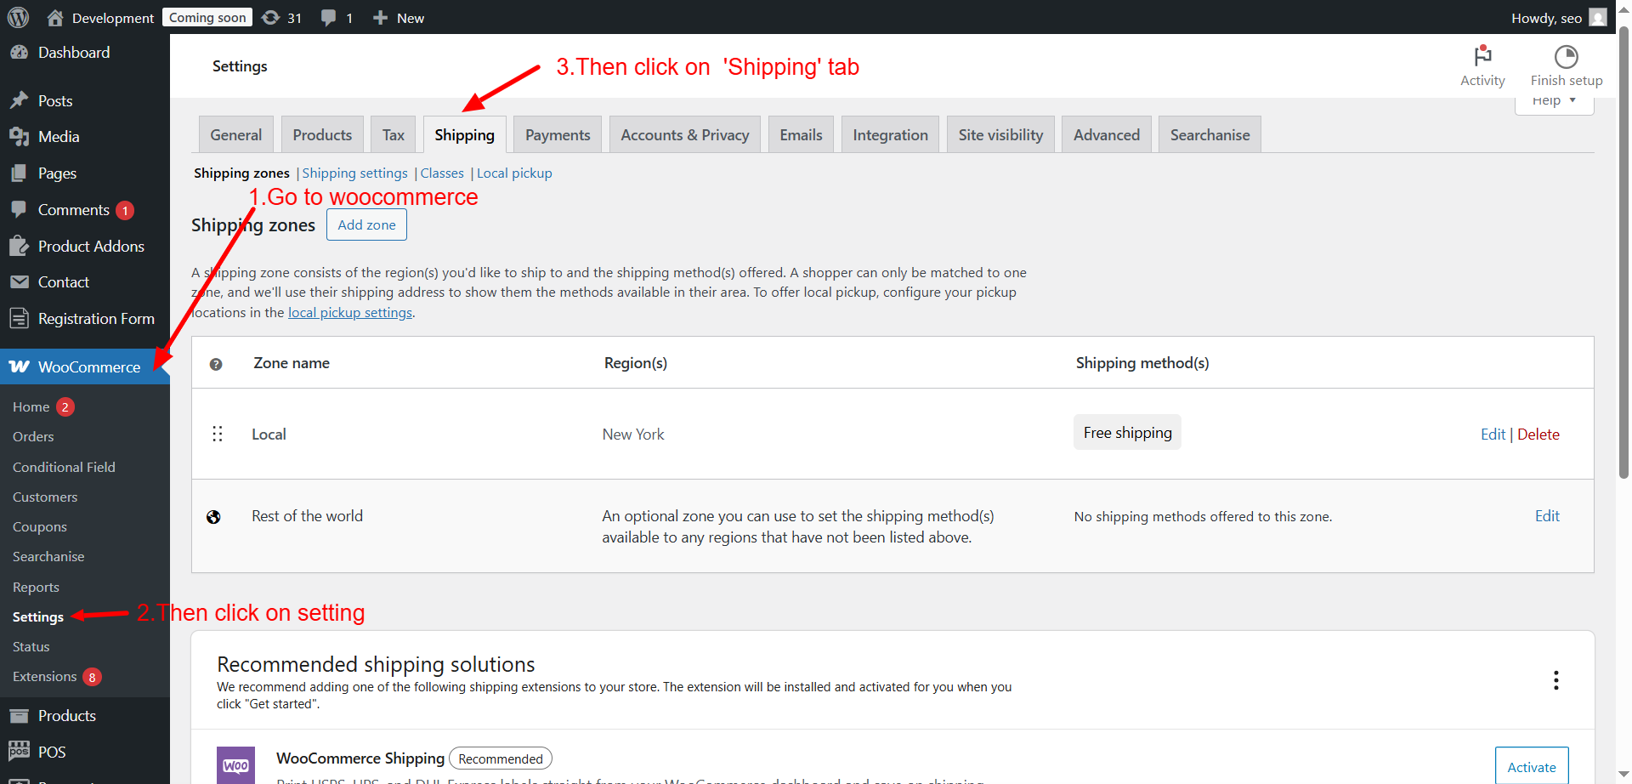Expand the Help dropdown
The width and height of the screenshot is (1632, 784).
(1554, 102)
